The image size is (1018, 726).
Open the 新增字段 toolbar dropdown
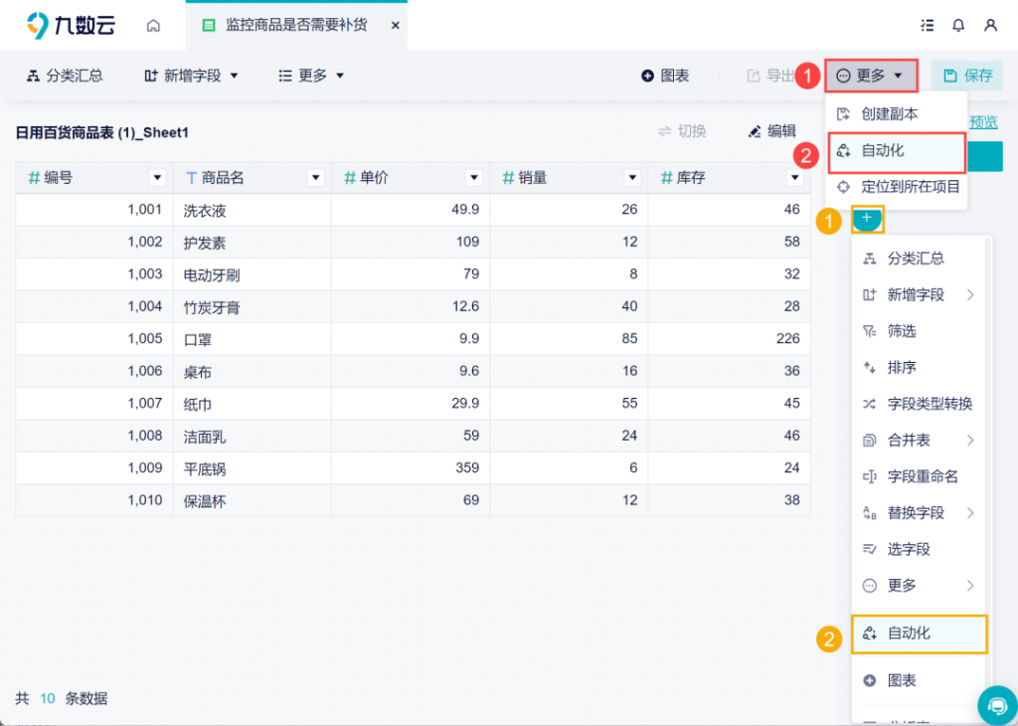coord(192,76)
